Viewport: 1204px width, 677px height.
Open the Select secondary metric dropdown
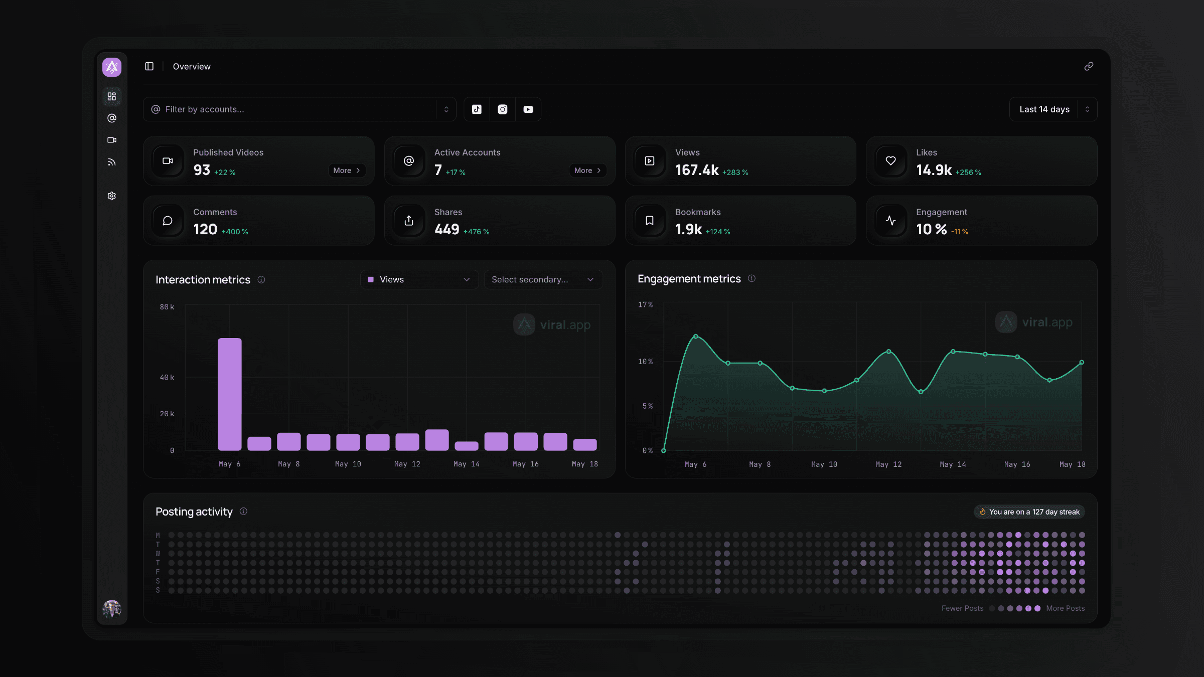pos(543,280)
